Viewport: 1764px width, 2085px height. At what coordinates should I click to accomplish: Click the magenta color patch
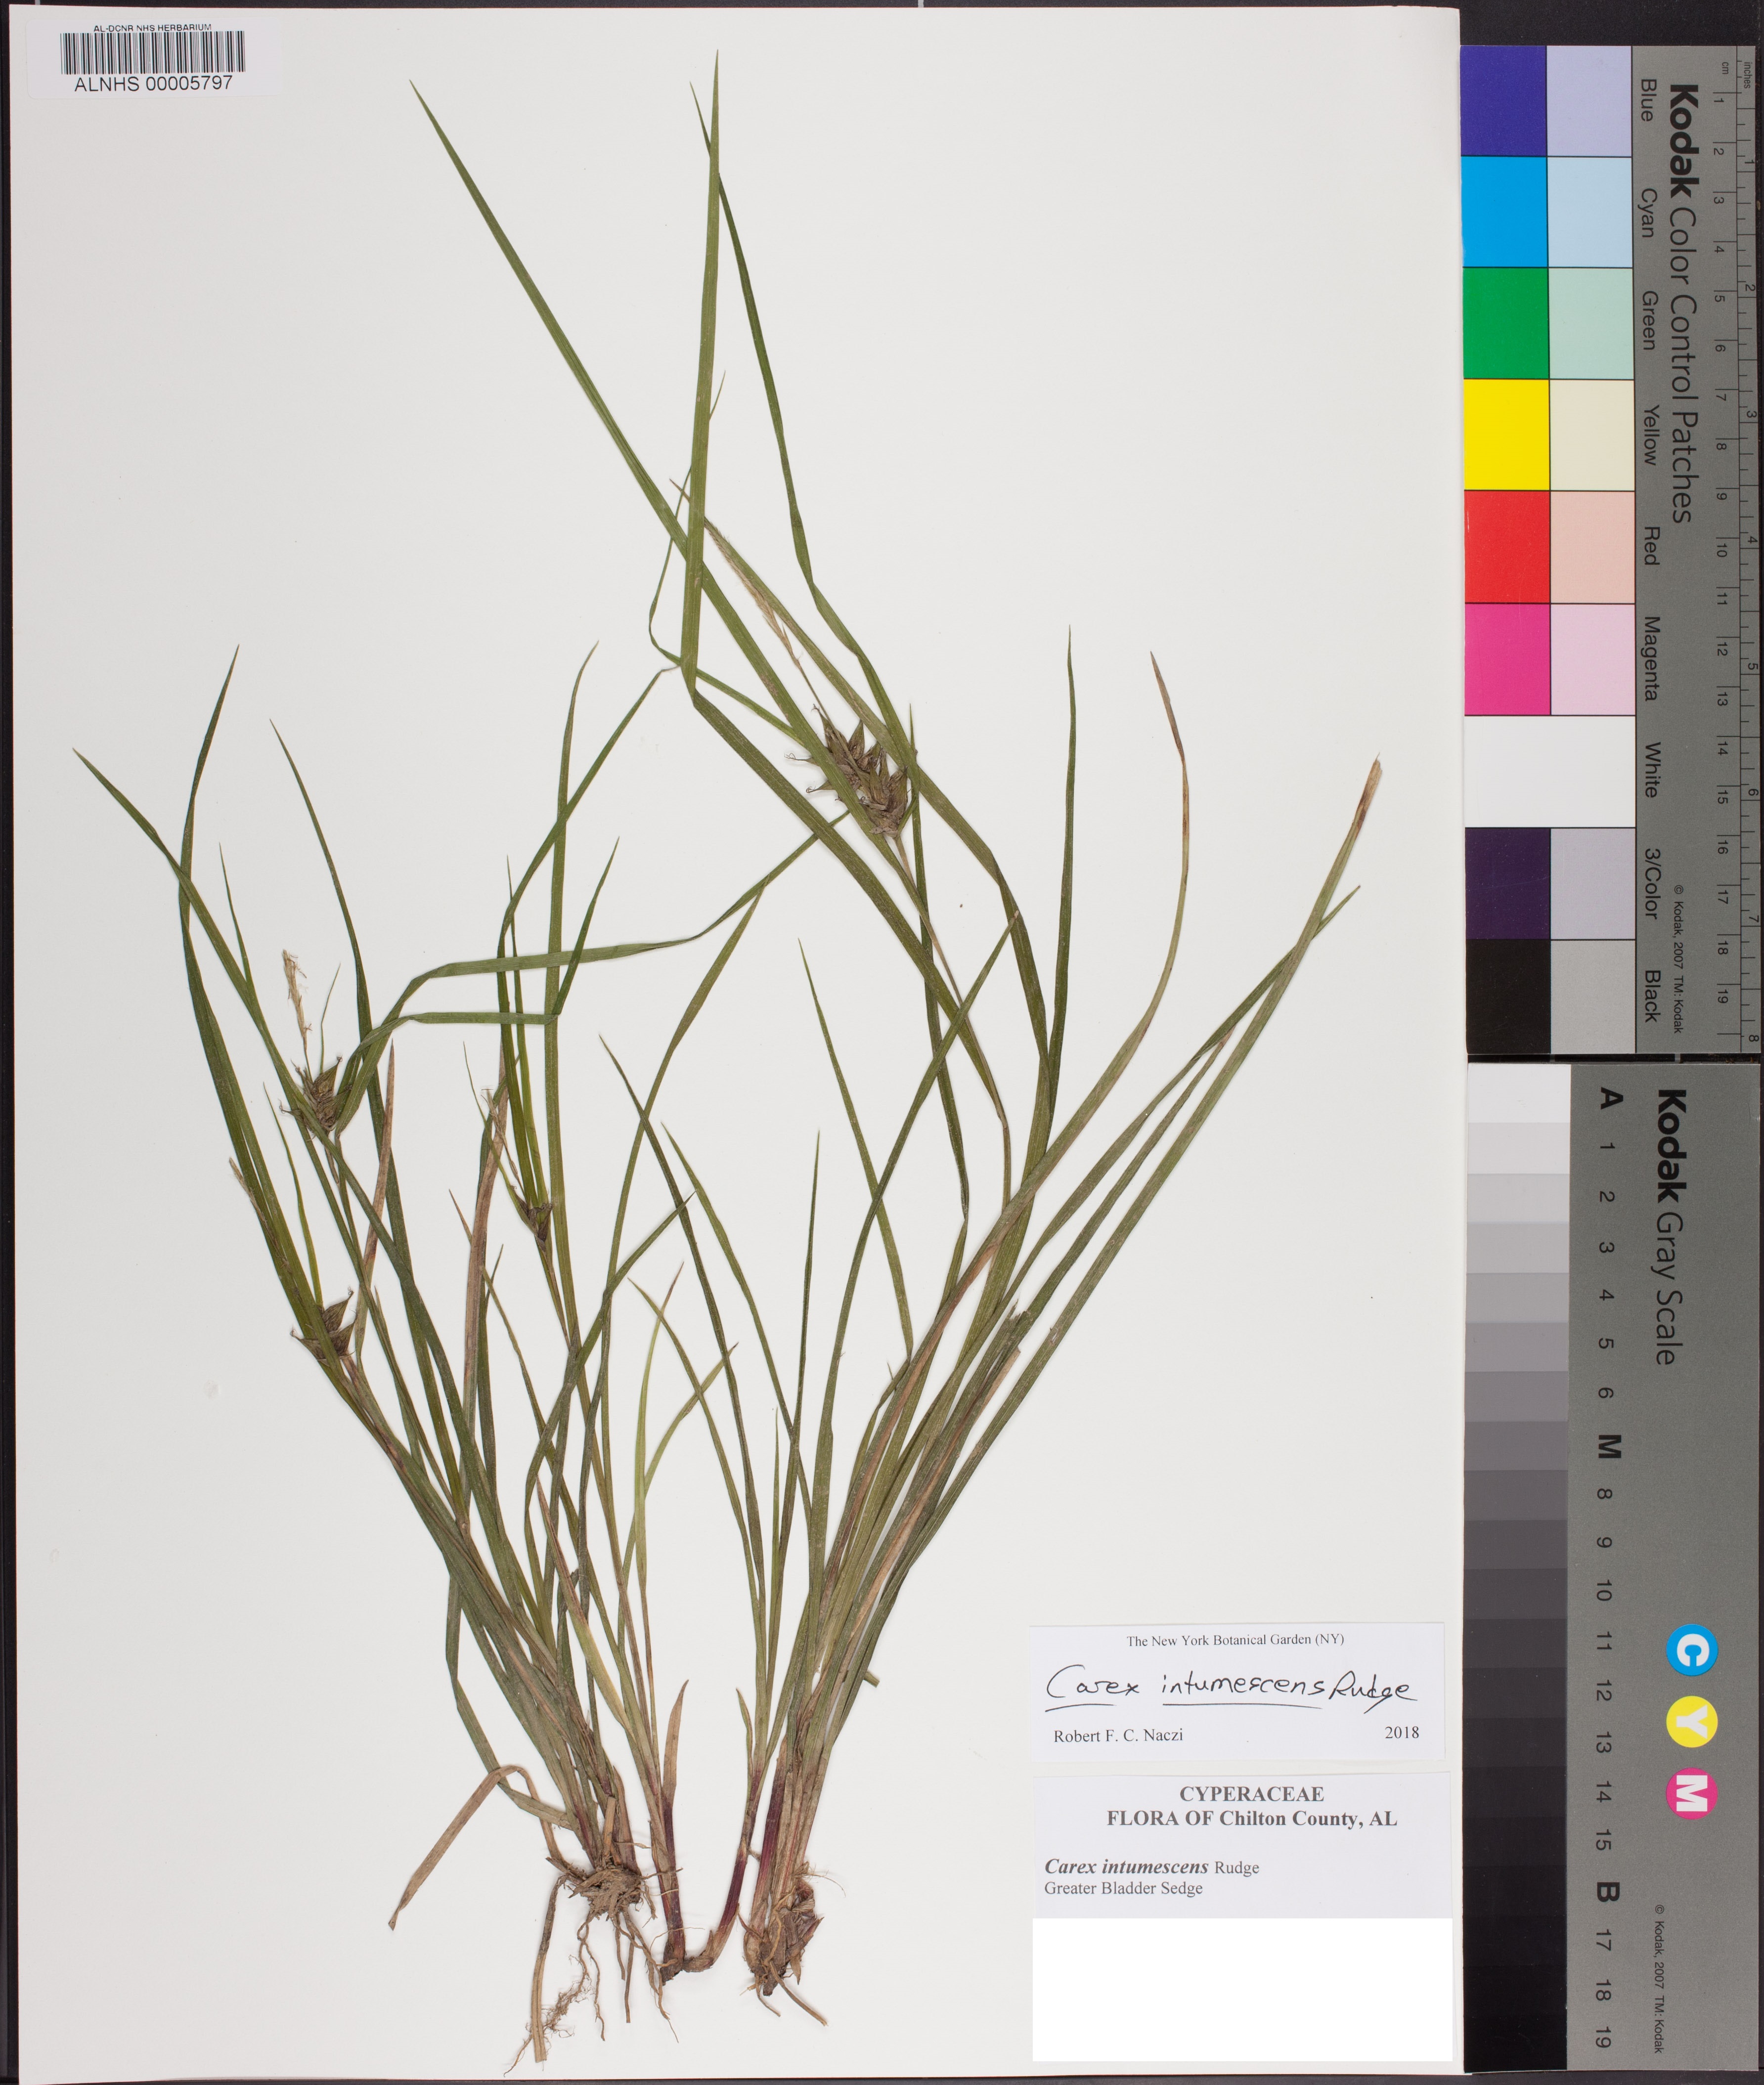(1506, 658)
